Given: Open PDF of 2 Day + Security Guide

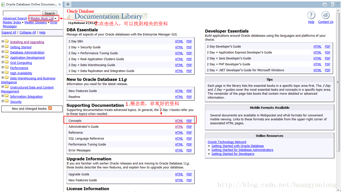Looking at the screenshot, I should coord(189,47).
